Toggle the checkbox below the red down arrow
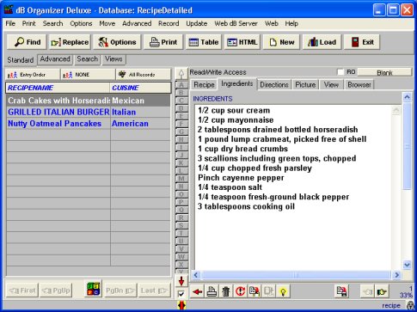Image resolution: width=417 pixels, height=312 pixels. click(181, 294)
